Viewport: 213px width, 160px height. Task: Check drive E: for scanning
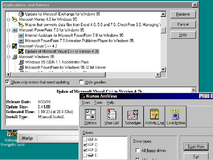coord(85,155)
